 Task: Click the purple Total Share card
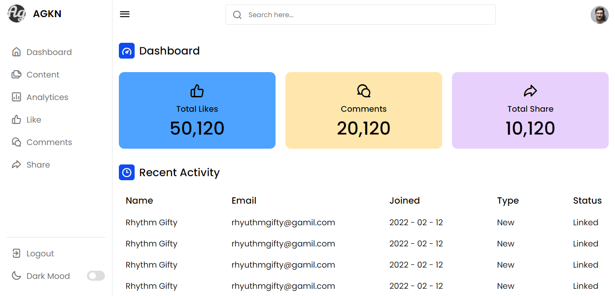coord(530,110)
